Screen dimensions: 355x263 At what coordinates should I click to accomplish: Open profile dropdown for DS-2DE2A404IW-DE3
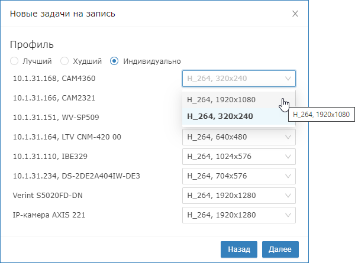tap(238, 176)
